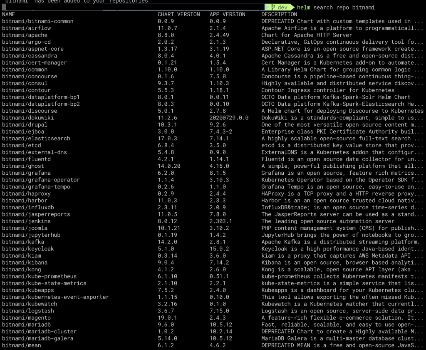The width and height of the screenshot is (426, 350).
Task: Click bitnami/kube-prometheus chart name
Action: point(40,276)
